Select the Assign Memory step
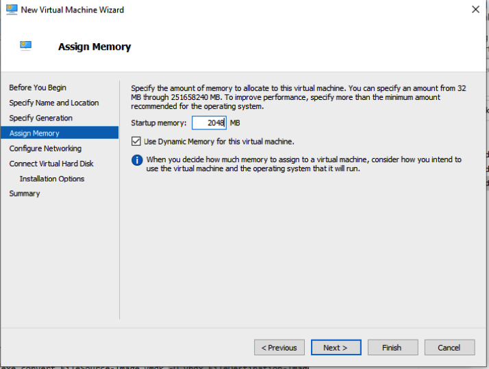This screenshot has height=369, width=489. [x=60, y=133]
